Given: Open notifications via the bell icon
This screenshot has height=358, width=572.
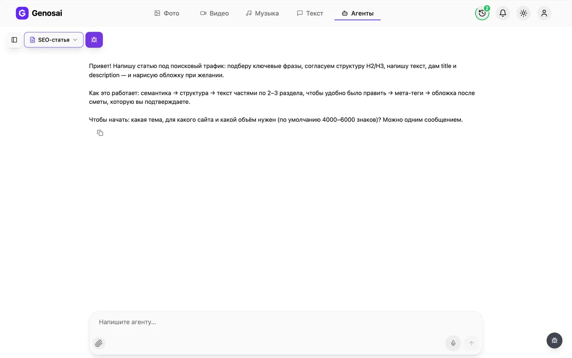Looking at the screenshot, I should click(x=503, y=13).
